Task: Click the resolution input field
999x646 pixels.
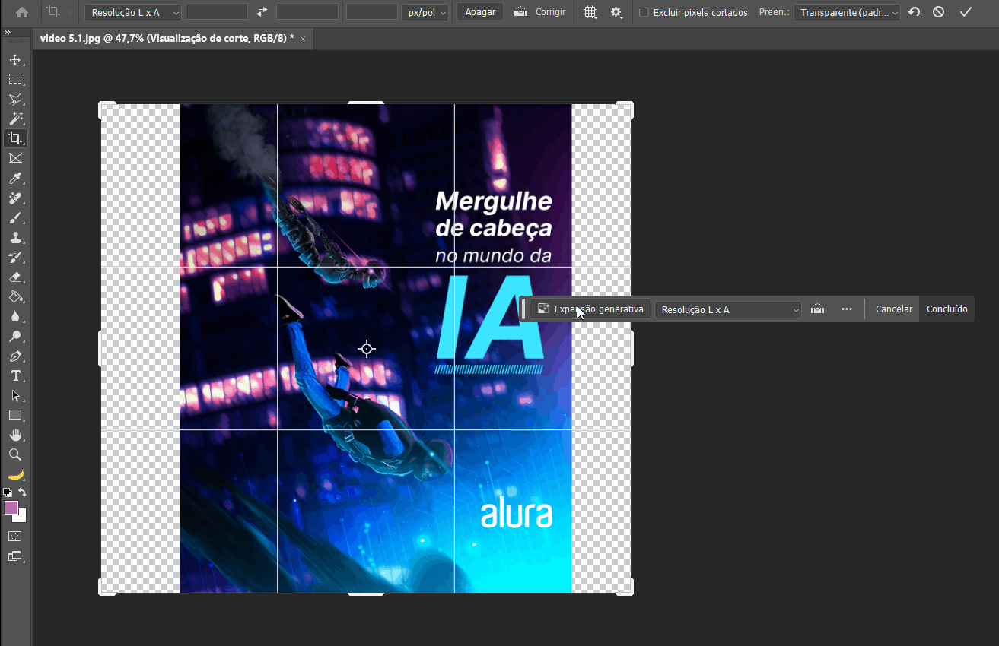Action: [x=372, y=12]
